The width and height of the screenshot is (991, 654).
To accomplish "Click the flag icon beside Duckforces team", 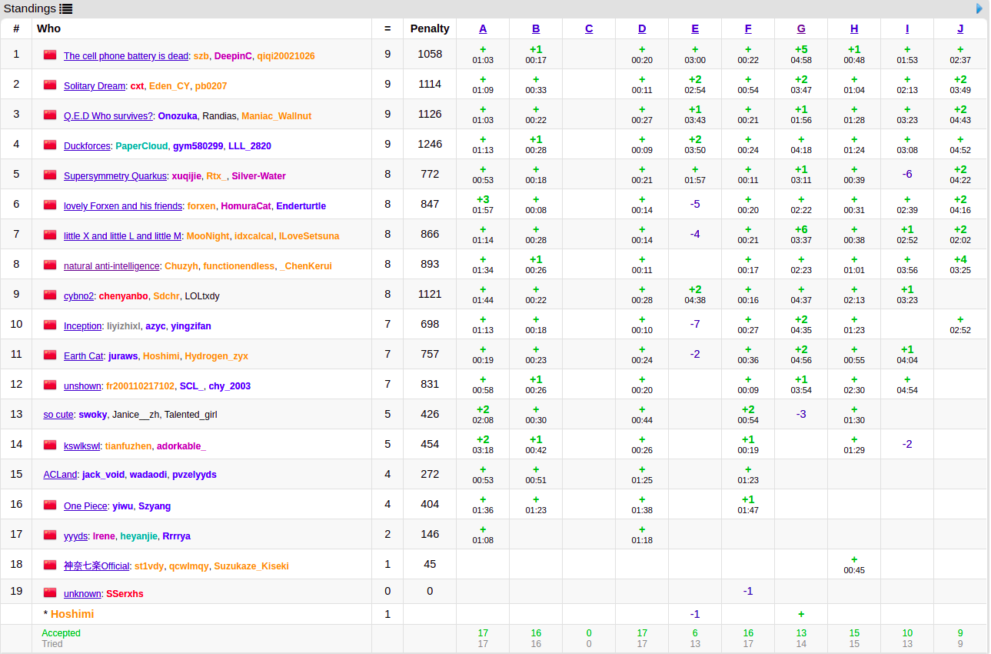I will point(50,145).
